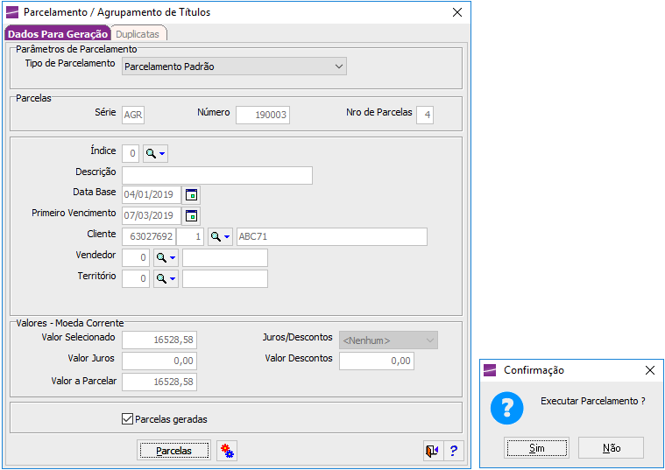Close the Confirmação dialog

click(x=649, y=370)
